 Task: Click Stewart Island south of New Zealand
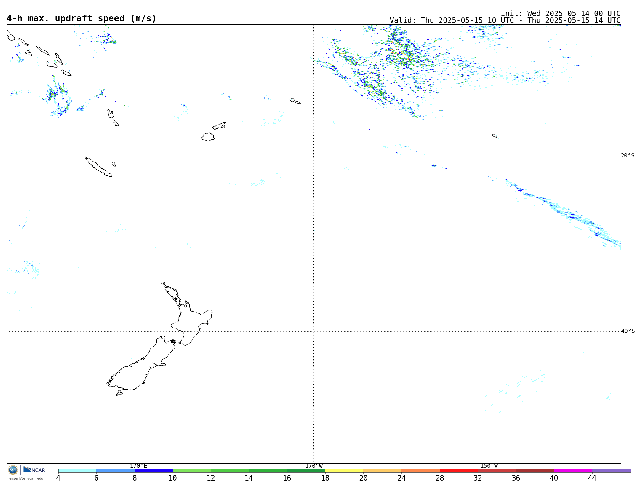tap(119, 393)
